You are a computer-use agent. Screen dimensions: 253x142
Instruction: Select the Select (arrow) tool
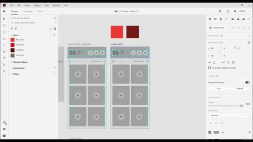click(4, 19)
